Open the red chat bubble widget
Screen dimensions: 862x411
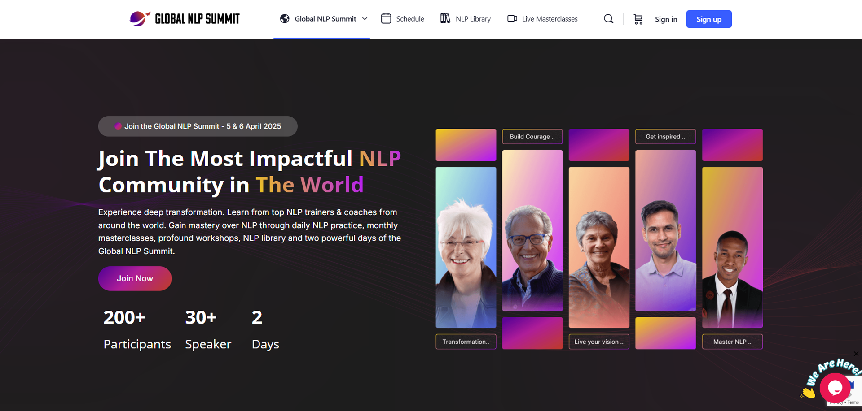[835, 388]
